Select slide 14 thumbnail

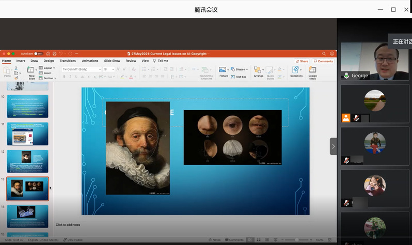[x=27, y=216]
